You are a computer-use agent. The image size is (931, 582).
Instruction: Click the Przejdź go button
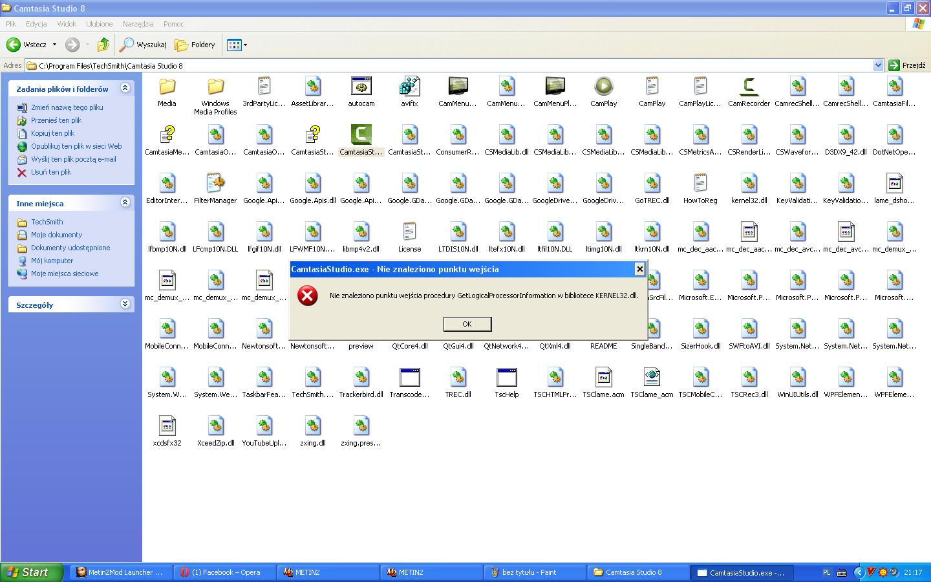tap(907, 65)
